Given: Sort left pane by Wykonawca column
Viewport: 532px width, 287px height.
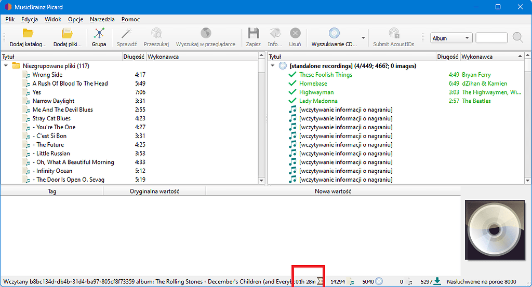Looking at the screenshot, I should (x=202, y=57).
